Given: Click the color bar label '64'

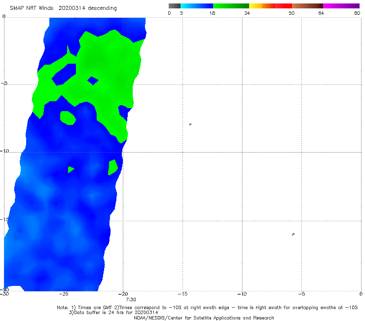Looking at the screenshot, I should (x=321, y=13).
